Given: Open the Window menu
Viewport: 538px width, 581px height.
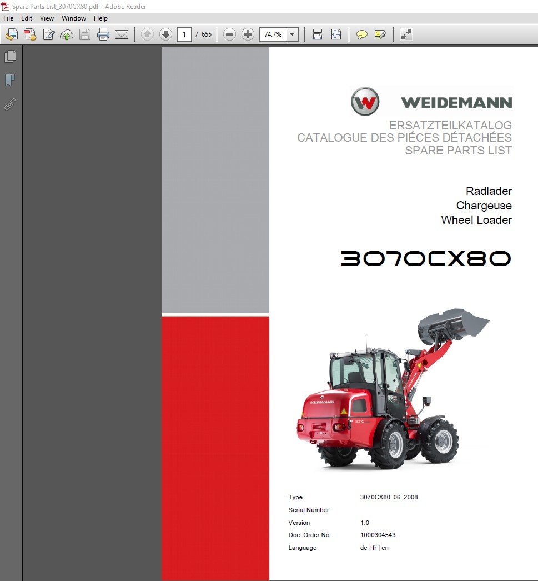Looking at the screenshot, I should click(x=74, y=18).
